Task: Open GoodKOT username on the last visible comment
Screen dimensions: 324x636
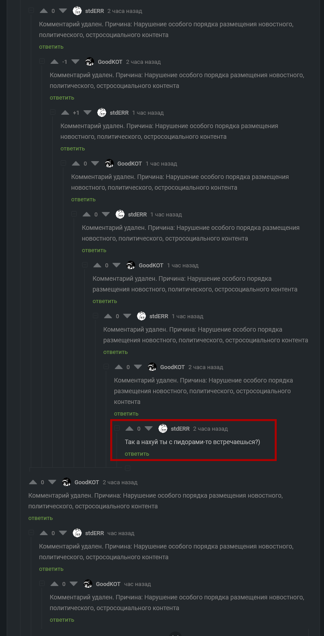Action: [x=108, y=584]
